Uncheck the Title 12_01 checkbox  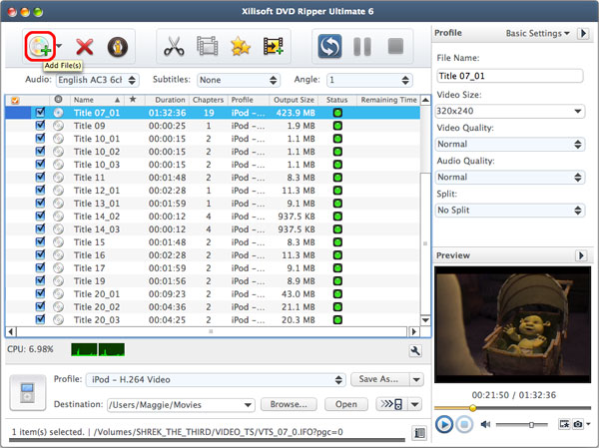40,190
